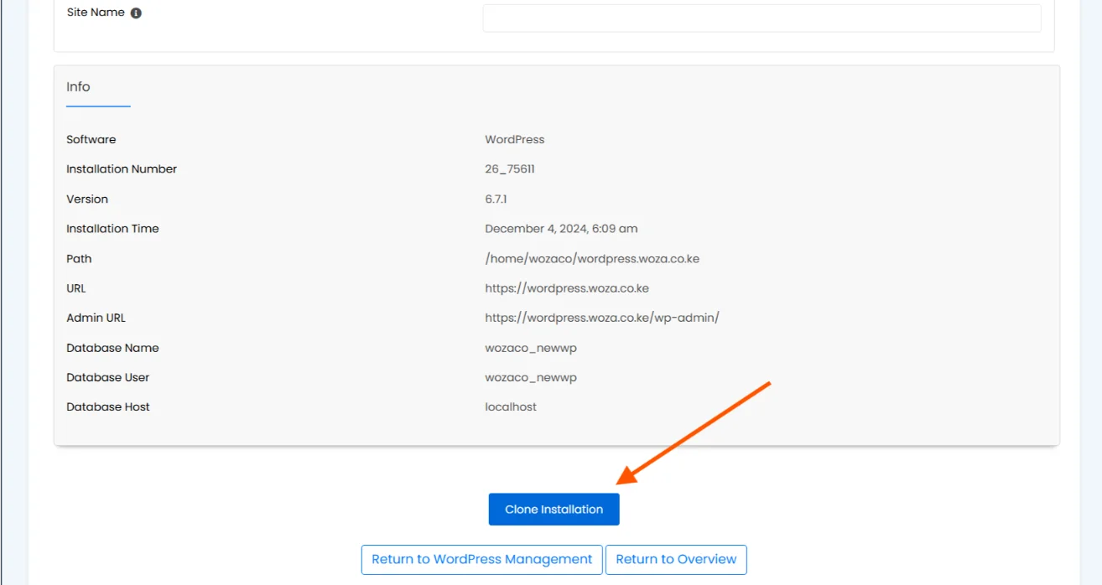Click the Software value WordPress
1102x585 pixels.
(514, 139)
